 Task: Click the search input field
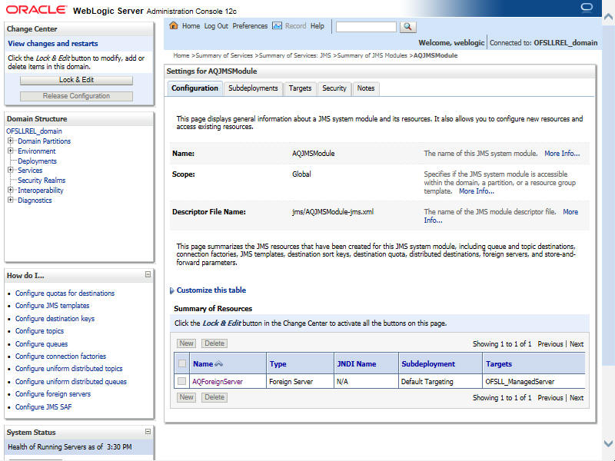click(x=366, y=27)
